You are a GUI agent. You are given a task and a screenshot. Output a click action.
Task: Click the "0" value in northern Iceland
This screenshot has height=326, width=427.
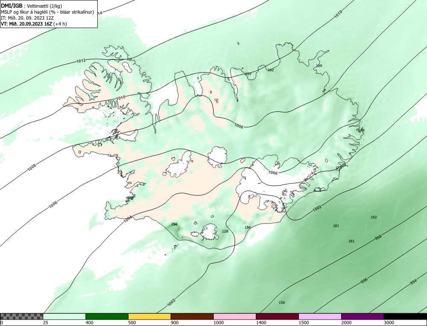(x=211, y=92)
